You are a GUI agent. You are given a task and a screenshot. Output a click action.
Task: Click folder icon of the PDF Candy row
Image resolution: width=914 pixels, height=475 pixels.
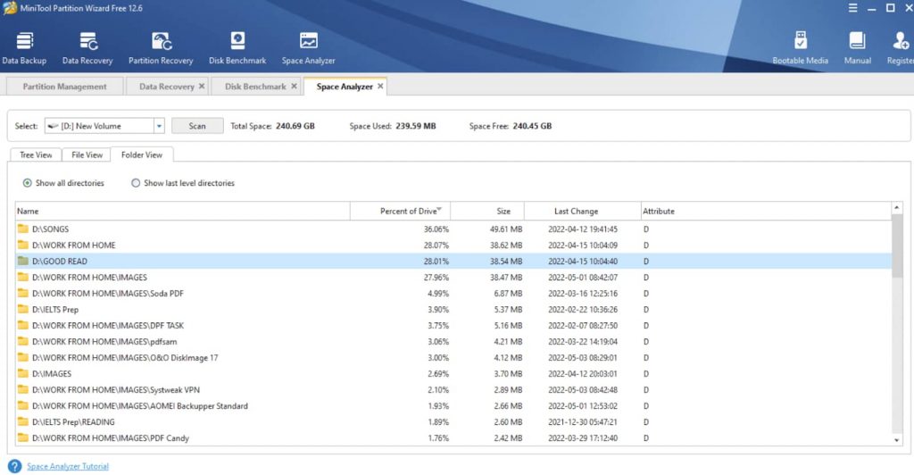pyautogui.click(x=22, y=437)
